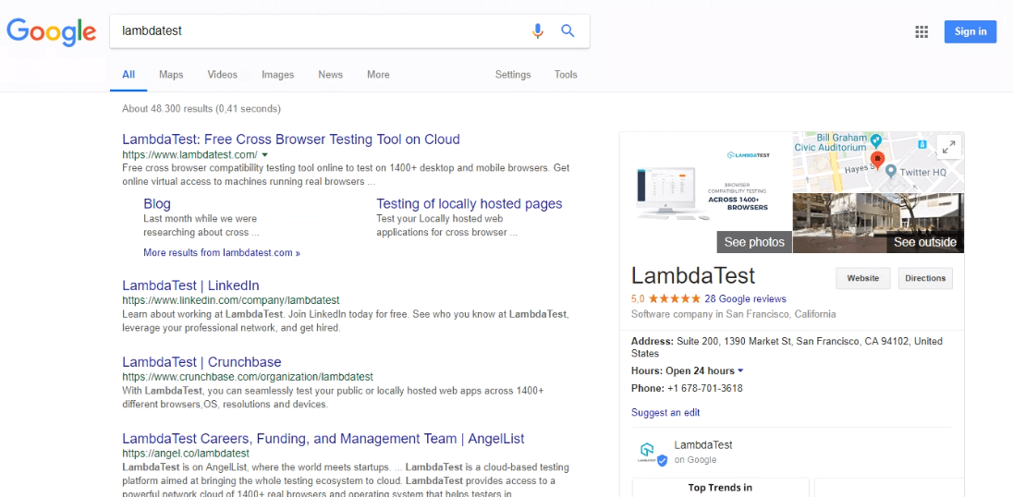Click the Google logo
The height and width of the screenshot is (497, 1013).
coord(52,32)
